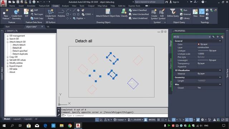229x129 pixels.
Task: Toggle MODEL space button
Action: click(x=152, y=120)
